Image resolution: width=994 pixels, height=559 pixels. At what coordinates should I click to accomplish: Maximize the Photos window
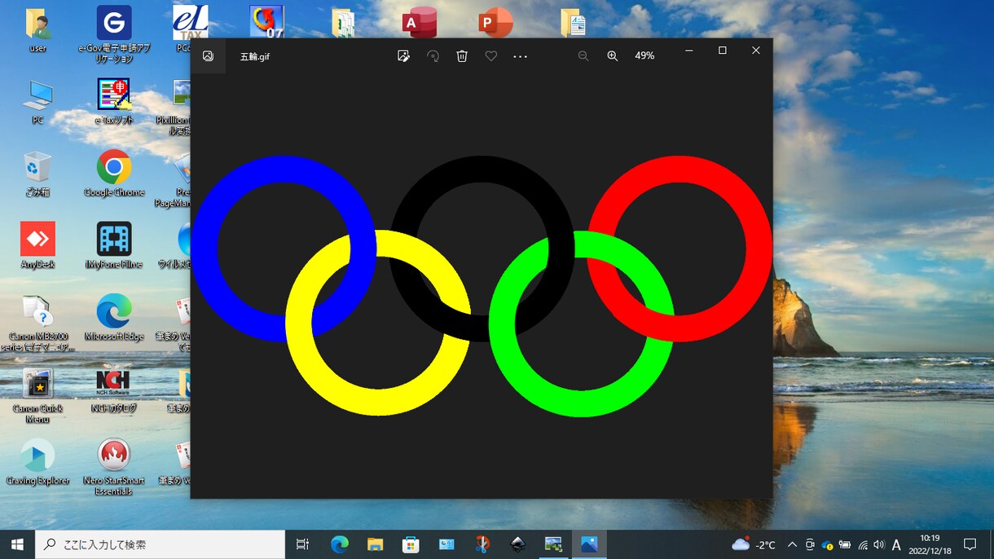(722, 51)
